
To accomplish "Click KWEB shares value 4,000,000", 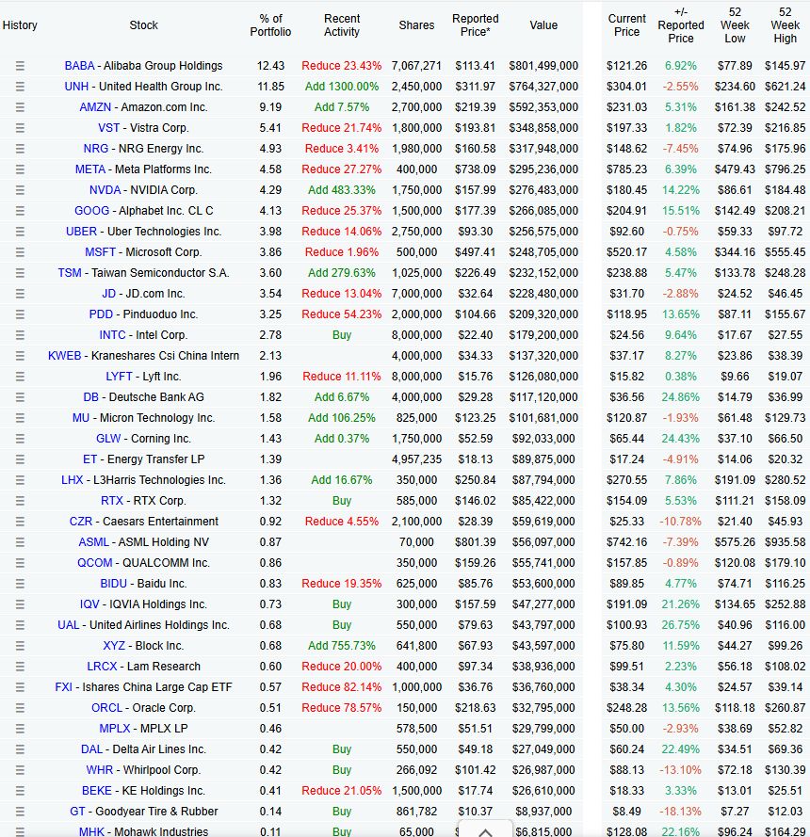I will pos(416,356).
